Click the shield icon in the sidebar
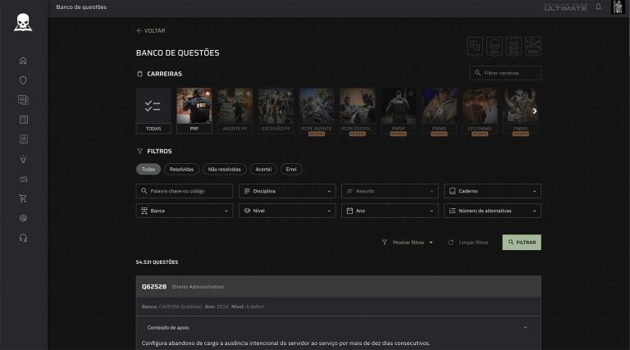 click(23, 80)
